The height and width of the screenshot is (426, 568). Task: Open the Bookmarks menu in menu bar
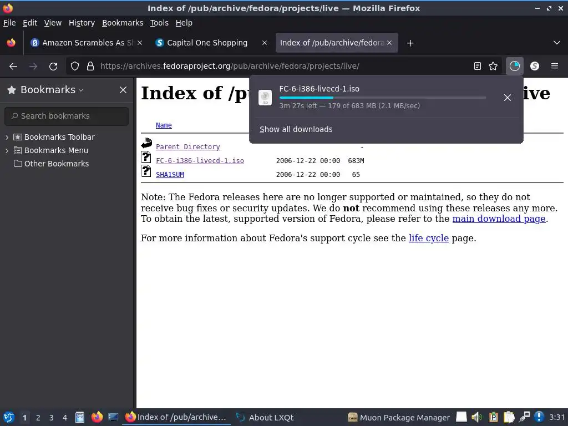click(x=123, y=23)
